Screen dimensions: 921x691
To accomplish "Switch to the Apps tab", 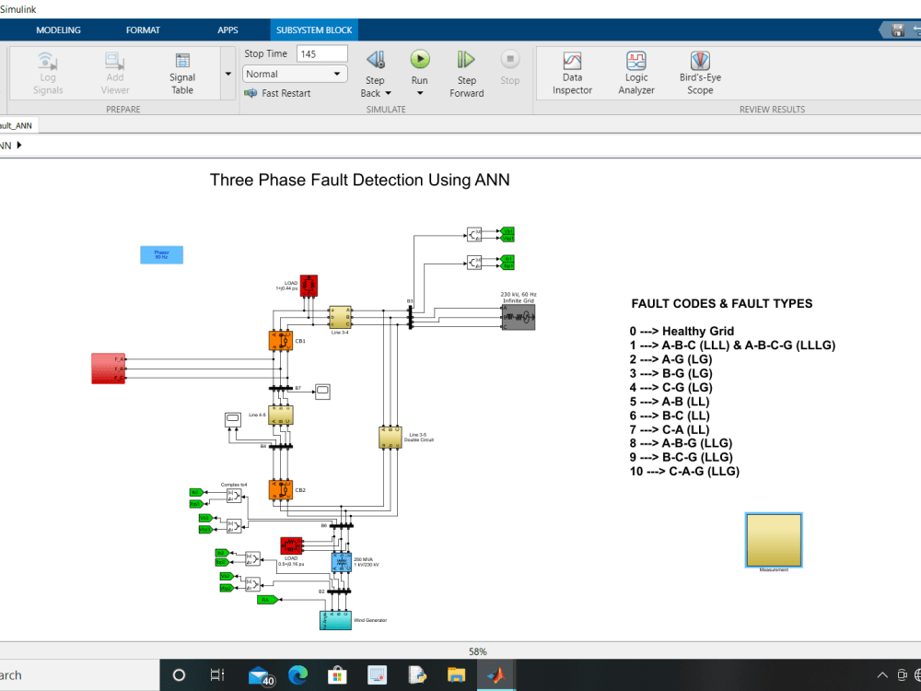I will (x=227, y=30).
